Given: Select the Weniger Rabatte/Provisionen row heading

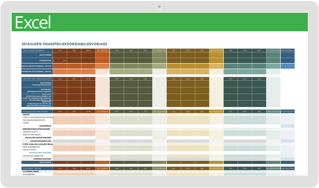Looking at the screenshot, I should (36, 129).
